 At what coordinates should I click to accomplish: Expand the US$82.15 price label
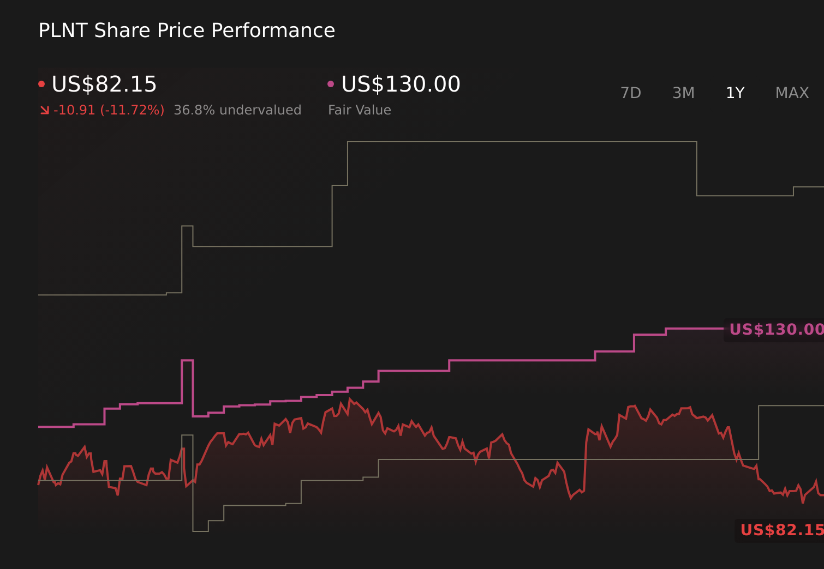[x=781, y=529]
